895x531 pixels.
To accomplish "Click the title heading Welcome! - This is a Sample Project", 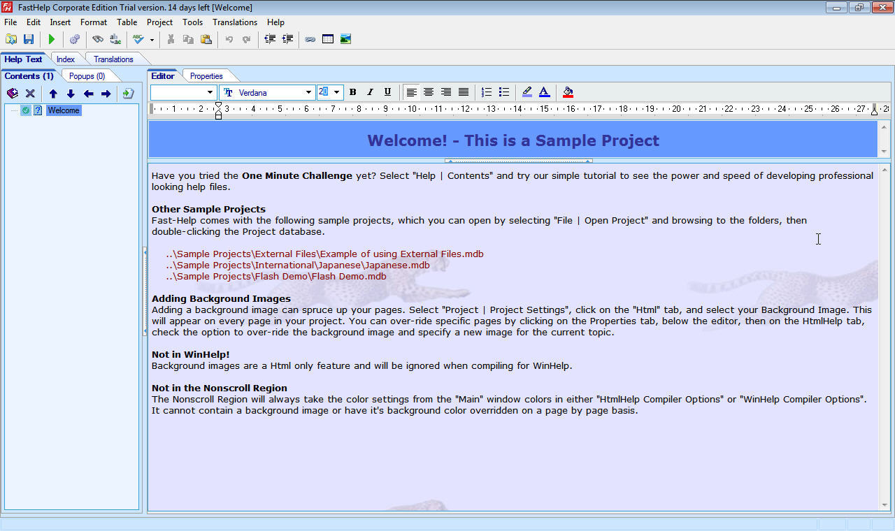I will (513, 140).
